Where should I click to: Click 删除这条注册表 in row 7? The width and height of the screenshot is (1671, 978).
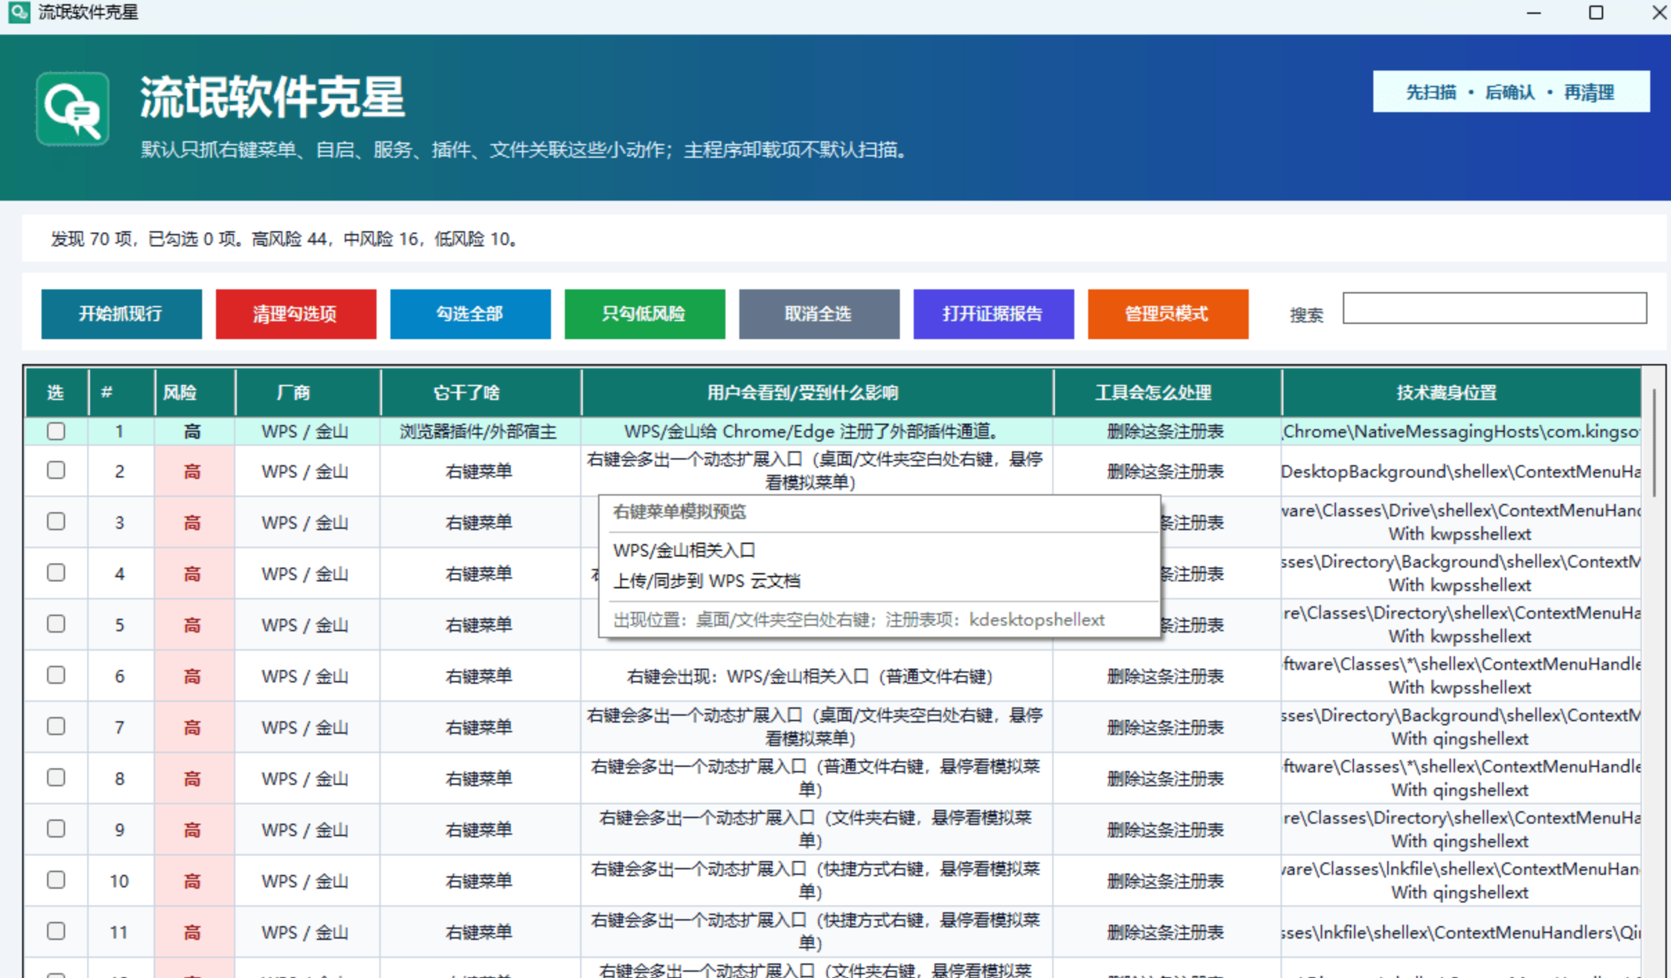1166,727
